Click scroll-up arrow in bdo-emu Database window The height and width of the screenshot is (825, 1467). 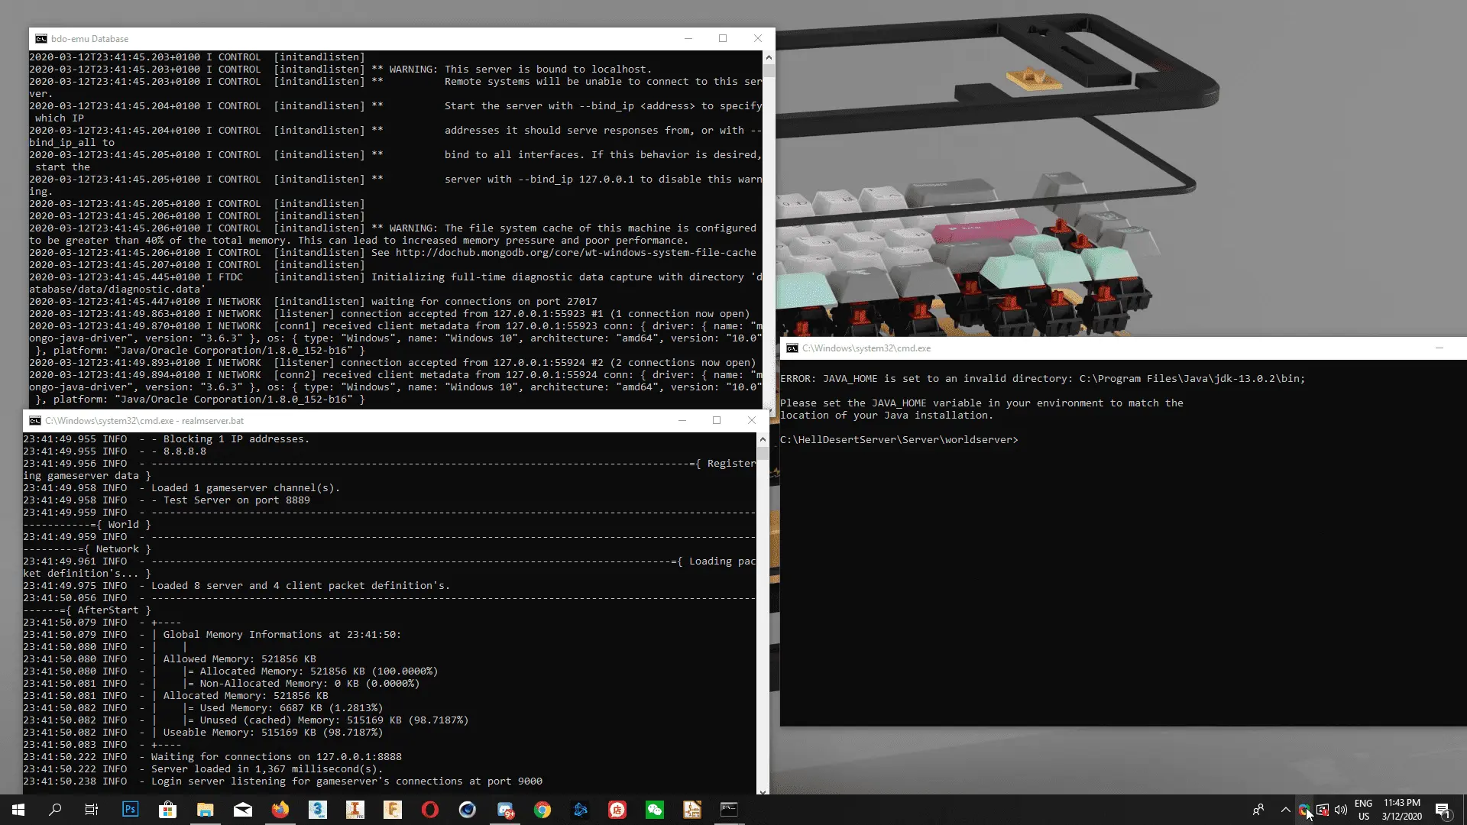pyautogui.click(x=769, y=57)
